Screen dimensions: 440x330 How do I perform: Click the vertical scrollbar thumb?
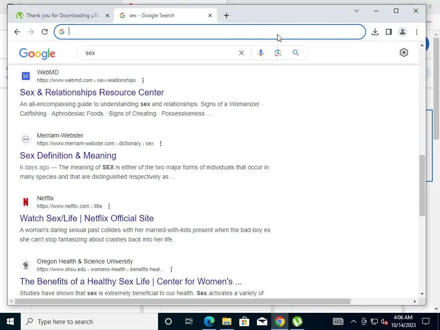coord(422,185)
